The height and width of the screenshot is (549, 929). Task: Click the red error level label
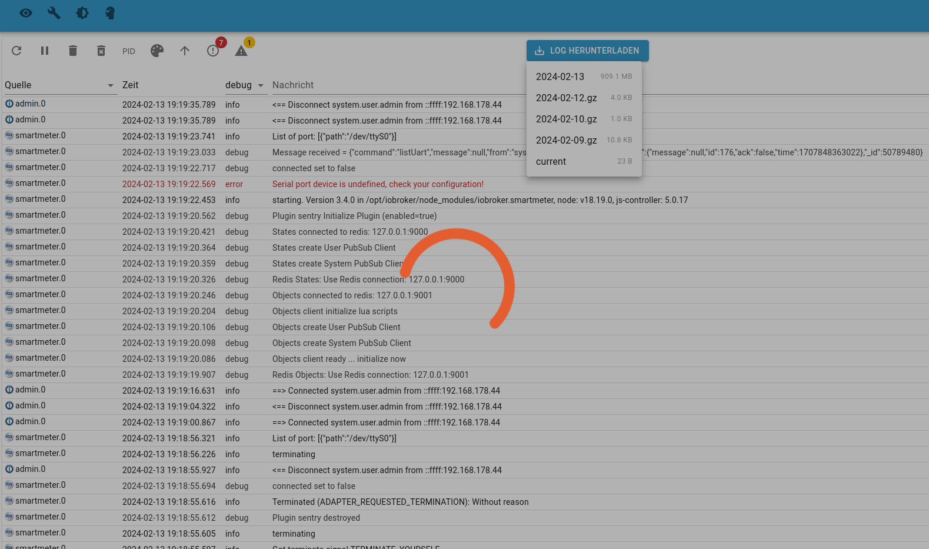(234, 184)
